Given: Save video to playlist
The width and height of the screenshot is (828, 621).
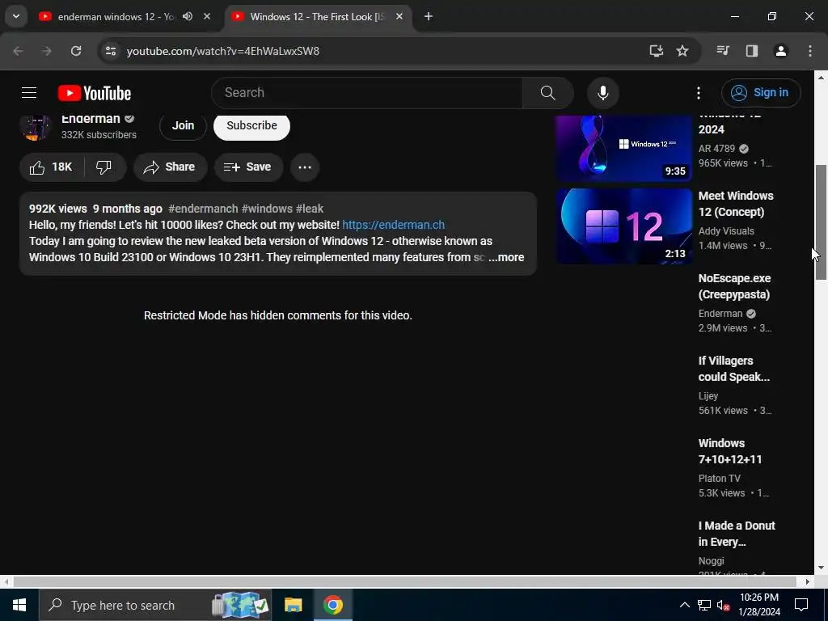Looking at the screenshot, I should (248, 167).
